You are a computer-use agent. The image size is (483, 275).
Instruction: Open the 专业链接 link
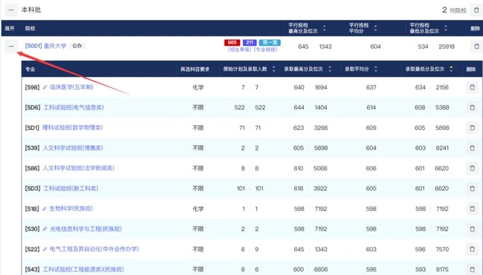260,50
